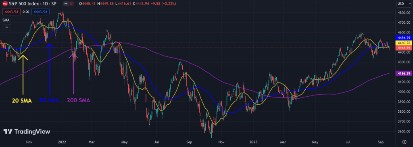The width and height of the screenshot is (413, 147).
Task: Collapse the indicator legend with the chevron
Action: click(7, 27)
